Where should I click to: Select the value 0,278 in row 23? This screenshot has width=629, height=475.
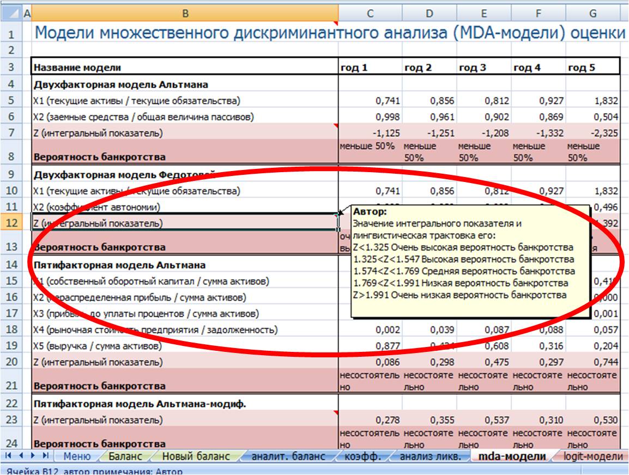370,419
